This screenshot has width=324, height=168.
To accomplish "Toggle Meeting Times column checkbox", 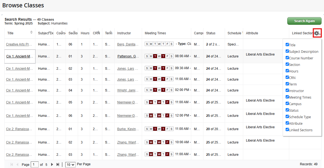I will coord(287,97).
